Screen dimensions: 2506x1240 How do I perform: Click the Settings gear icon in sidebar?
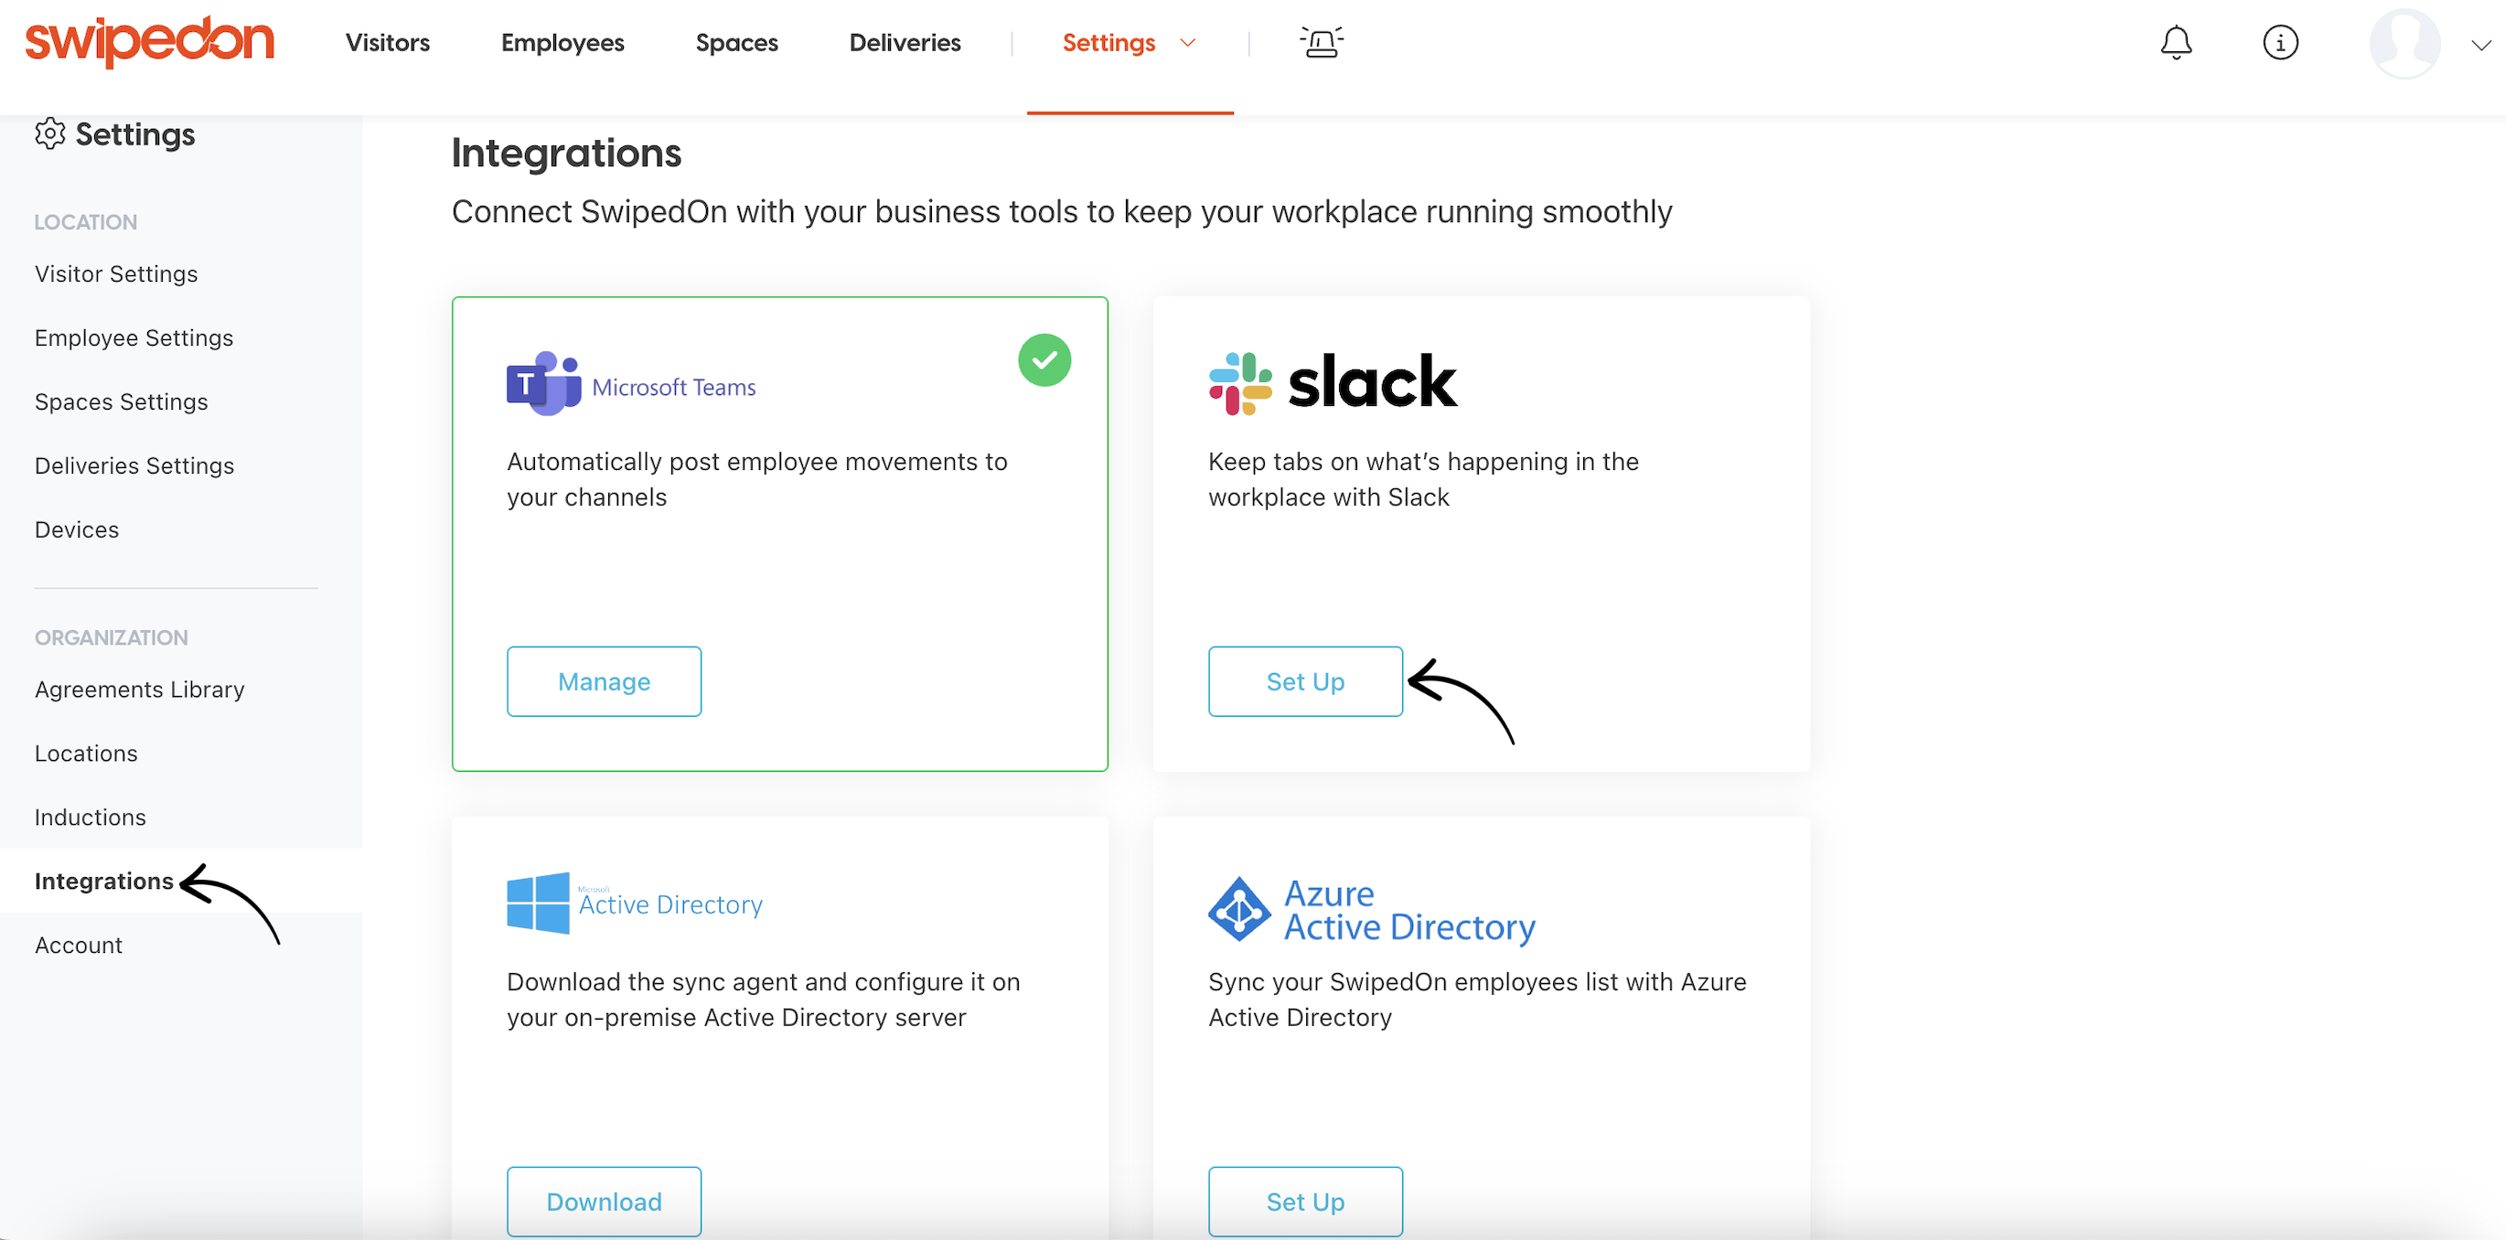[49, 134]
